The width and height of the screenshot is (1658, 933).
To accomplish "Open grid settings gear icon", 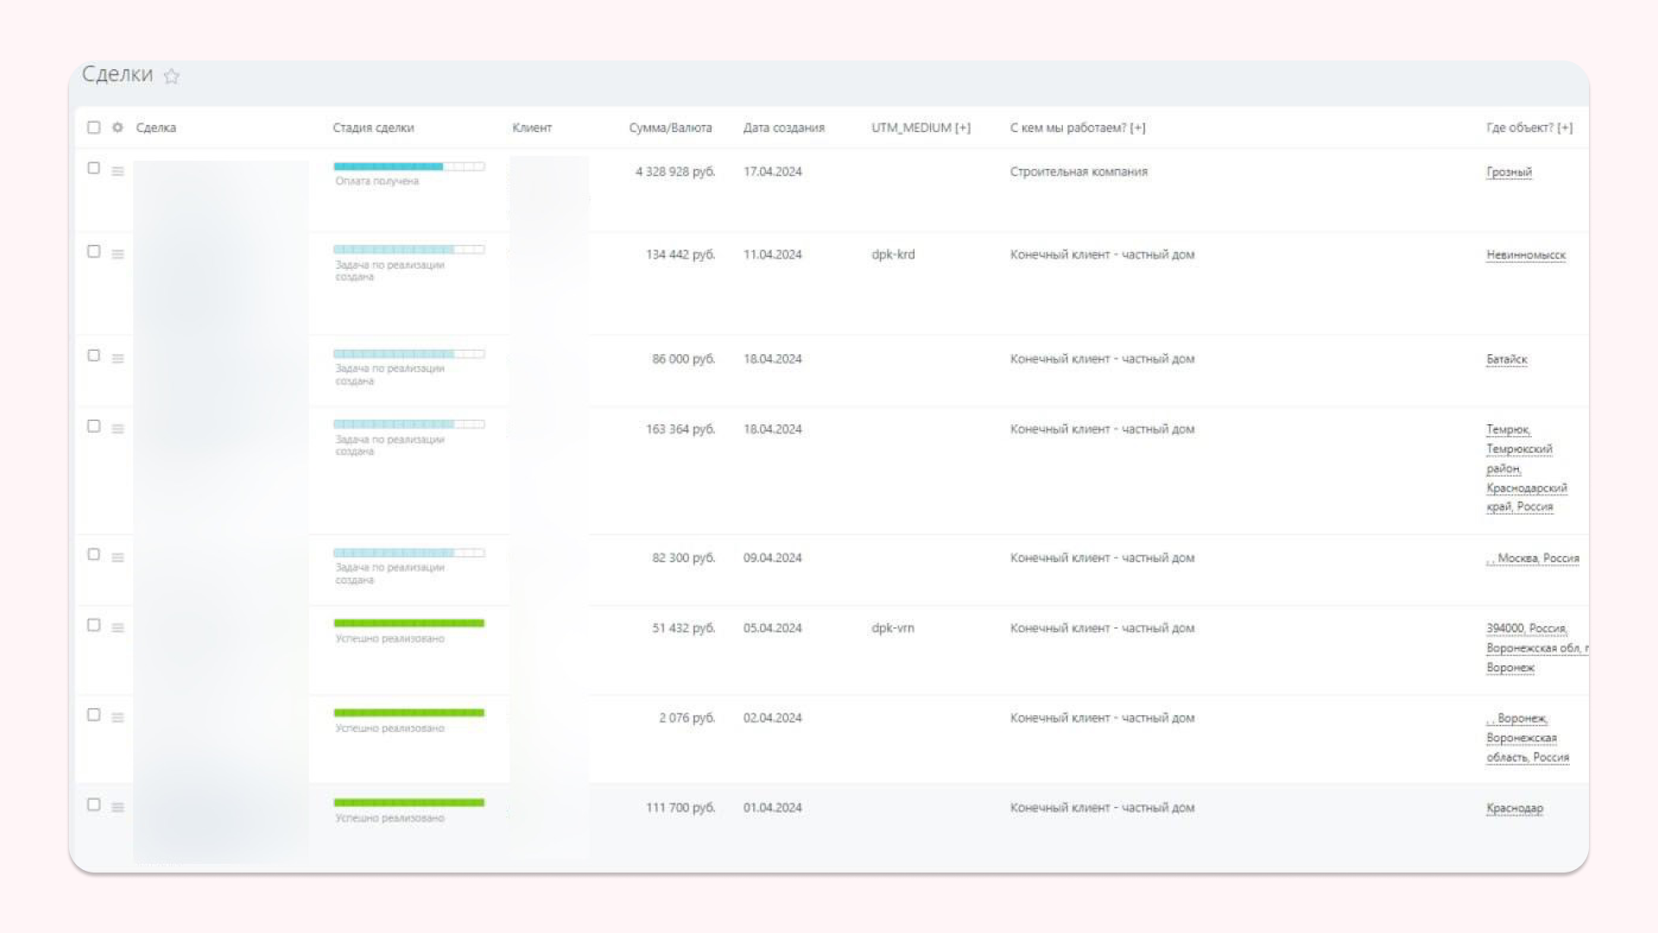I will tap(117, 128).
